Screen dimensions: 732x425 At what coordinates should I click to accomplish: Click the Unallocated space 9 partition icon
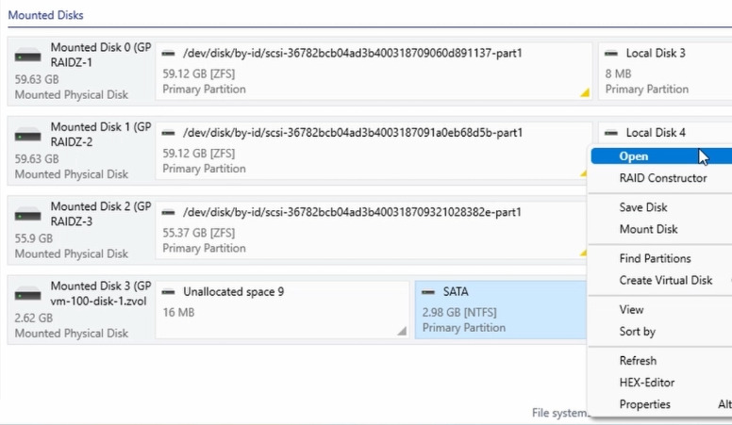point(168,292)
